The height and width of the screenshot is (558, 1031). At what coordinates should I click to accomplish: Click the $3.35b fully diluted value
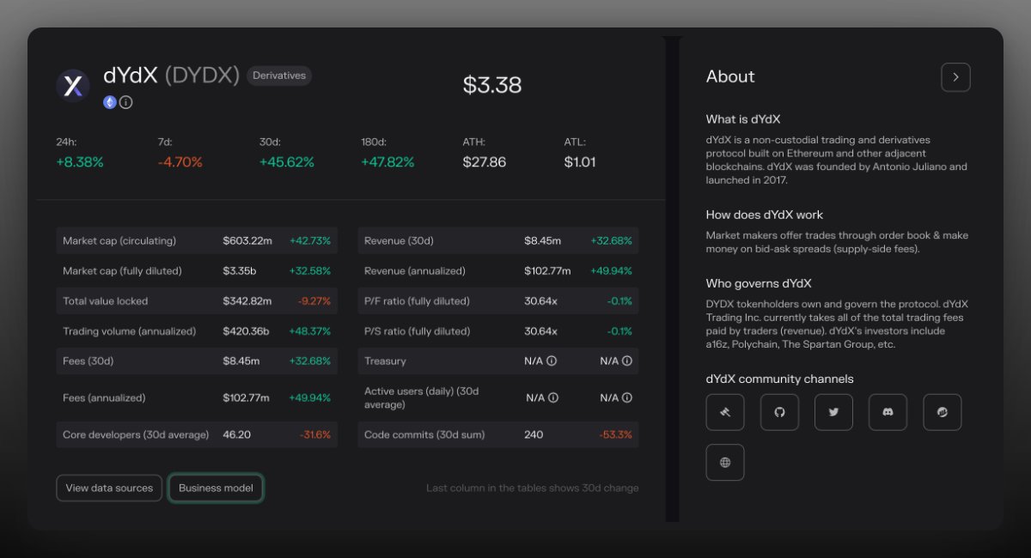pos(240,271)
